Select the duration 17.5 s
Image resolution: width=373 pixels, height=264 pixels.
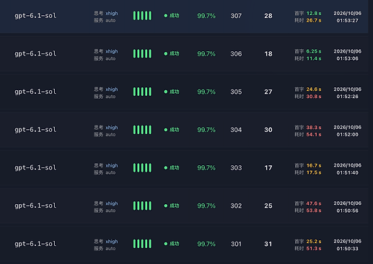314,172
